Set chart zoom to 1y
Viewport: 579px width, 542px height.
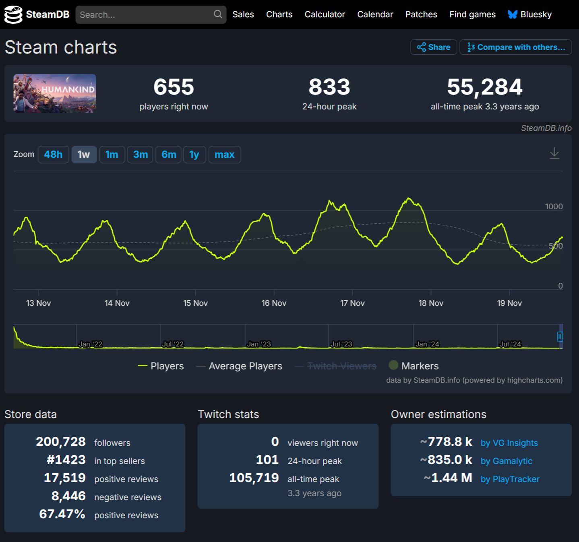pyautogui.click(x=194, y=155)
